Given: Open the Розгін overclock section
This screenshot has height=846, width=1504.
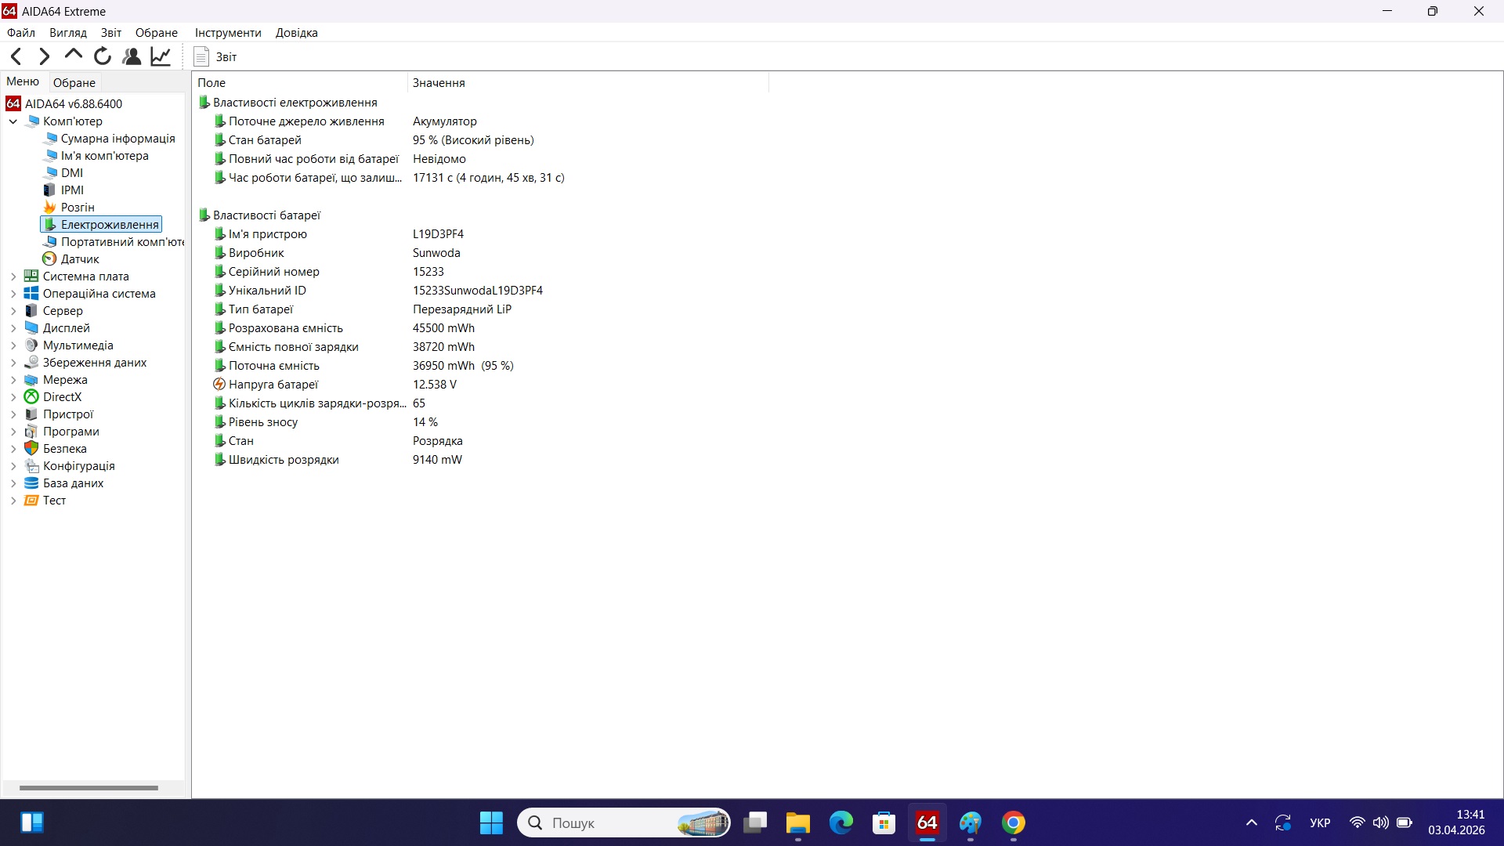Looking at the screenshot, I should 78,207.
